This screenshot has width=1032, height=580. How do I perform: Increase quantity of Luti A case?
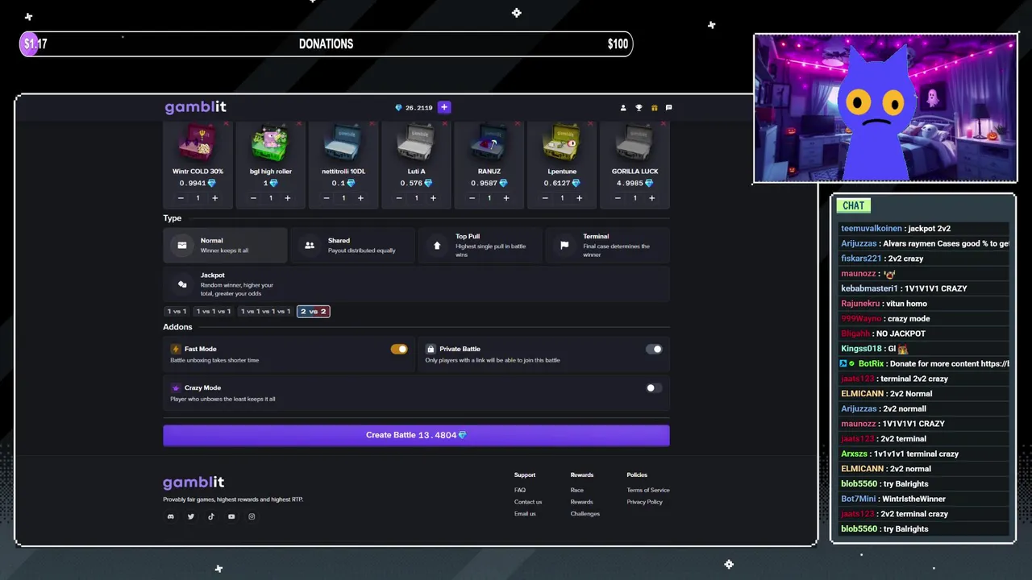point(433,198)
